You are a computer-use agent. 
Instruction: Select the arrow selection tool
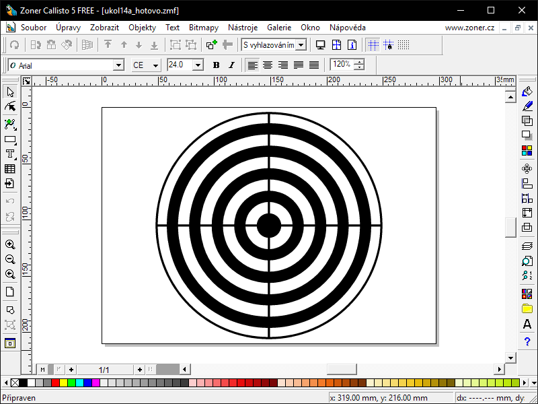point(10,92)
